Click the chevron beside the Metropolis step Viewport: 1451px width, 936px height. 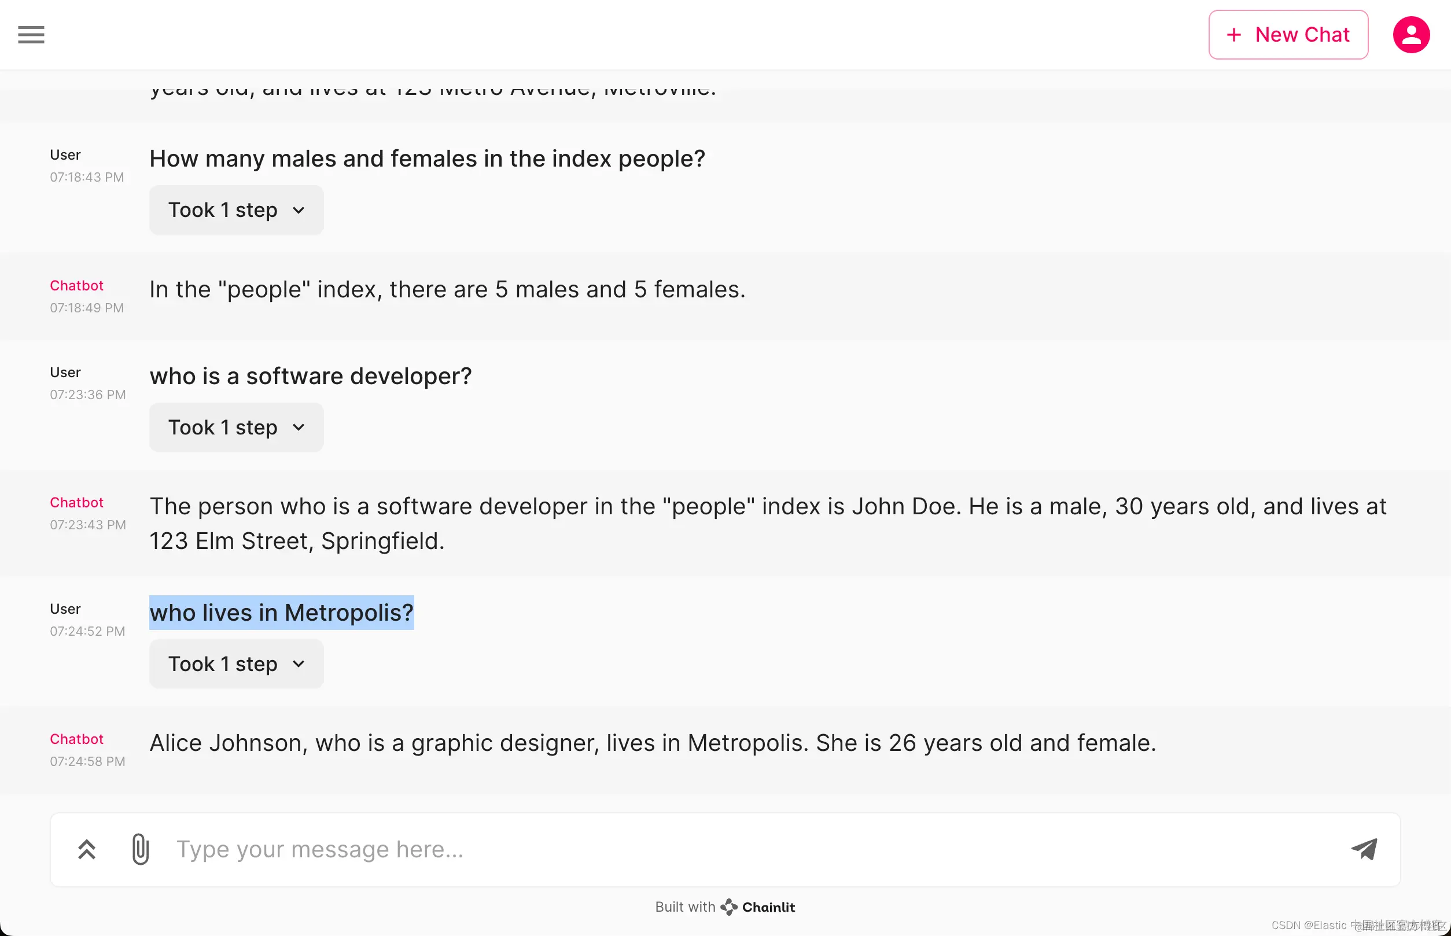[299, 664]
